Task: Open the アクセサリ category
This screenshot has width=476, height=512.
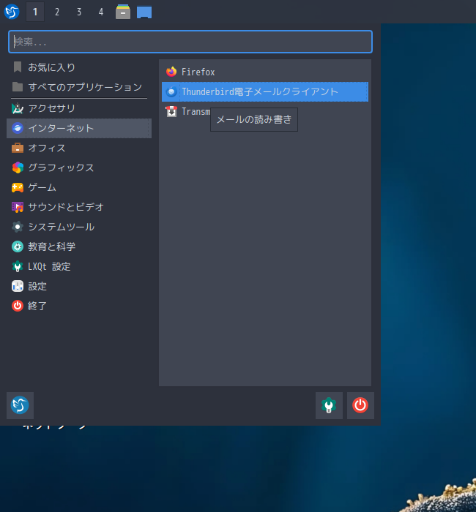Action: click(79, 108)
